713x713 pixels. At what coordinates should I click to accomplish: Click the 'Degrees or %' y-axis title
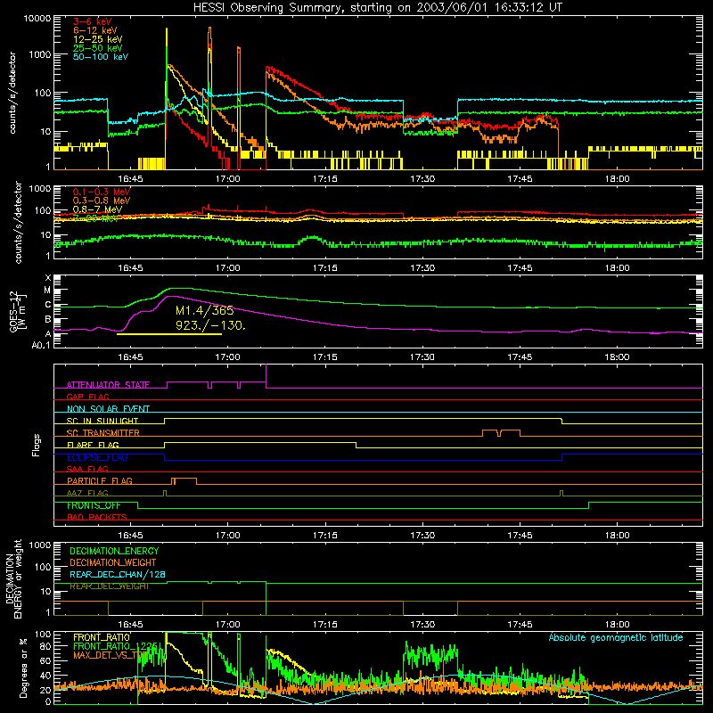tap(23, 668)
